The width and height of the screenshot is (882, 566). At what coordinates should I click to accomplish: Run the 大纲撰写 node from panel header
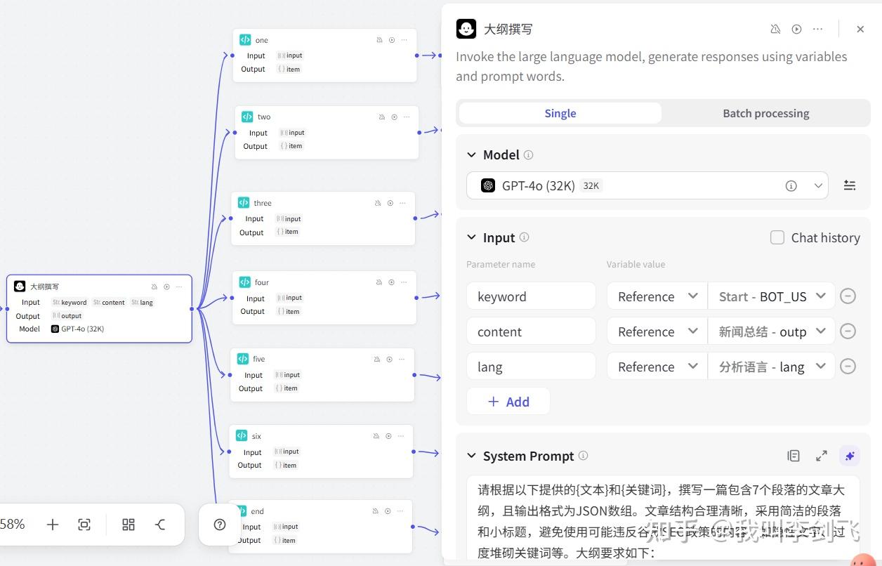[796, 29]
